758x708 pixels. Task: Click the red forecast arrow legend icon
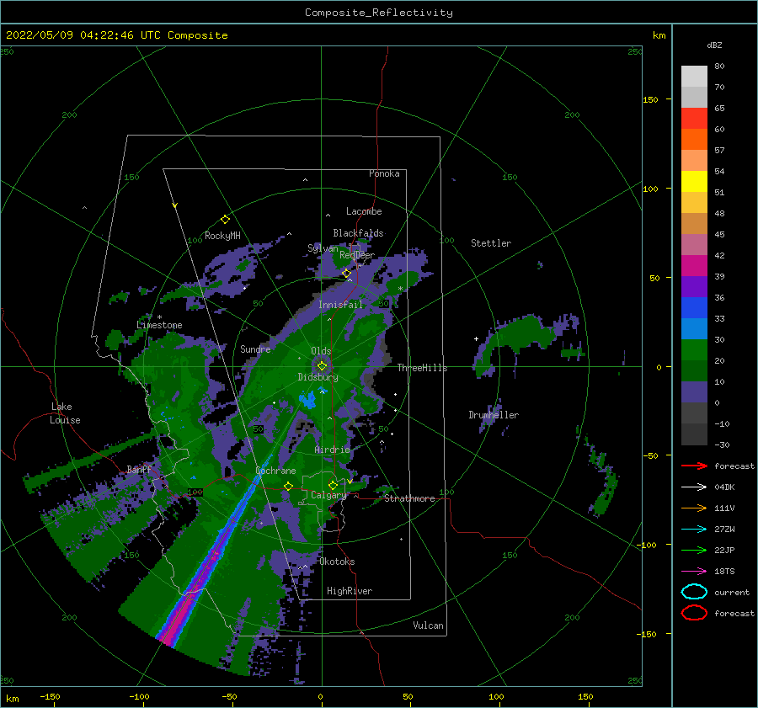coord(694,466)
